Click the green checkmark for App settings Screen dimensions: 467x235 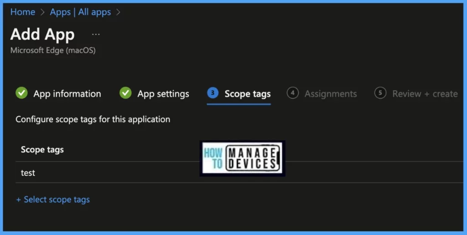125,93
